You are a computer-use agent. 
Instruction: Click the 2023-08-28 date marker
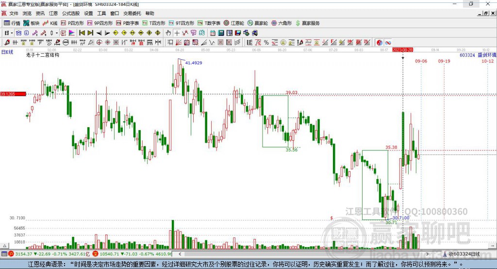point(402,50)
